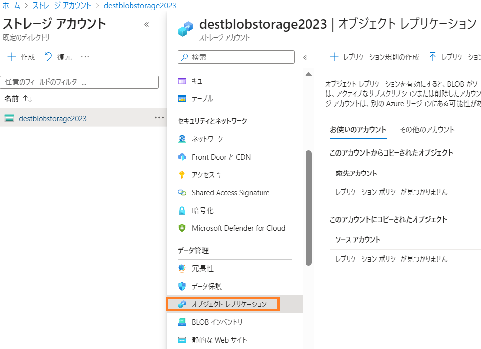Click the アクセス キー key icon
The image size is (481, 349).
182,175
